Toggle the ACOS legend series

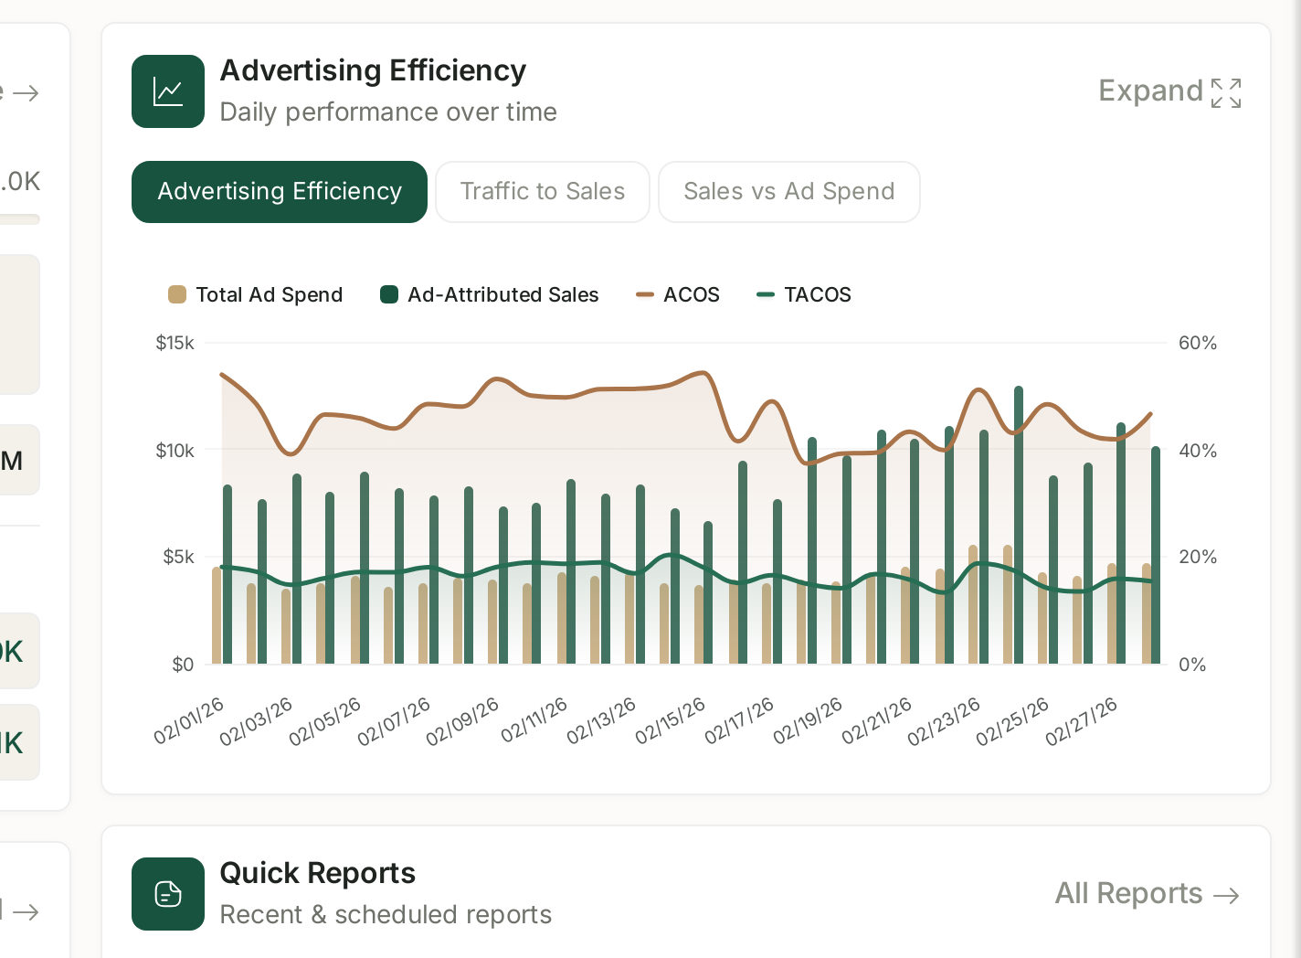678,294
